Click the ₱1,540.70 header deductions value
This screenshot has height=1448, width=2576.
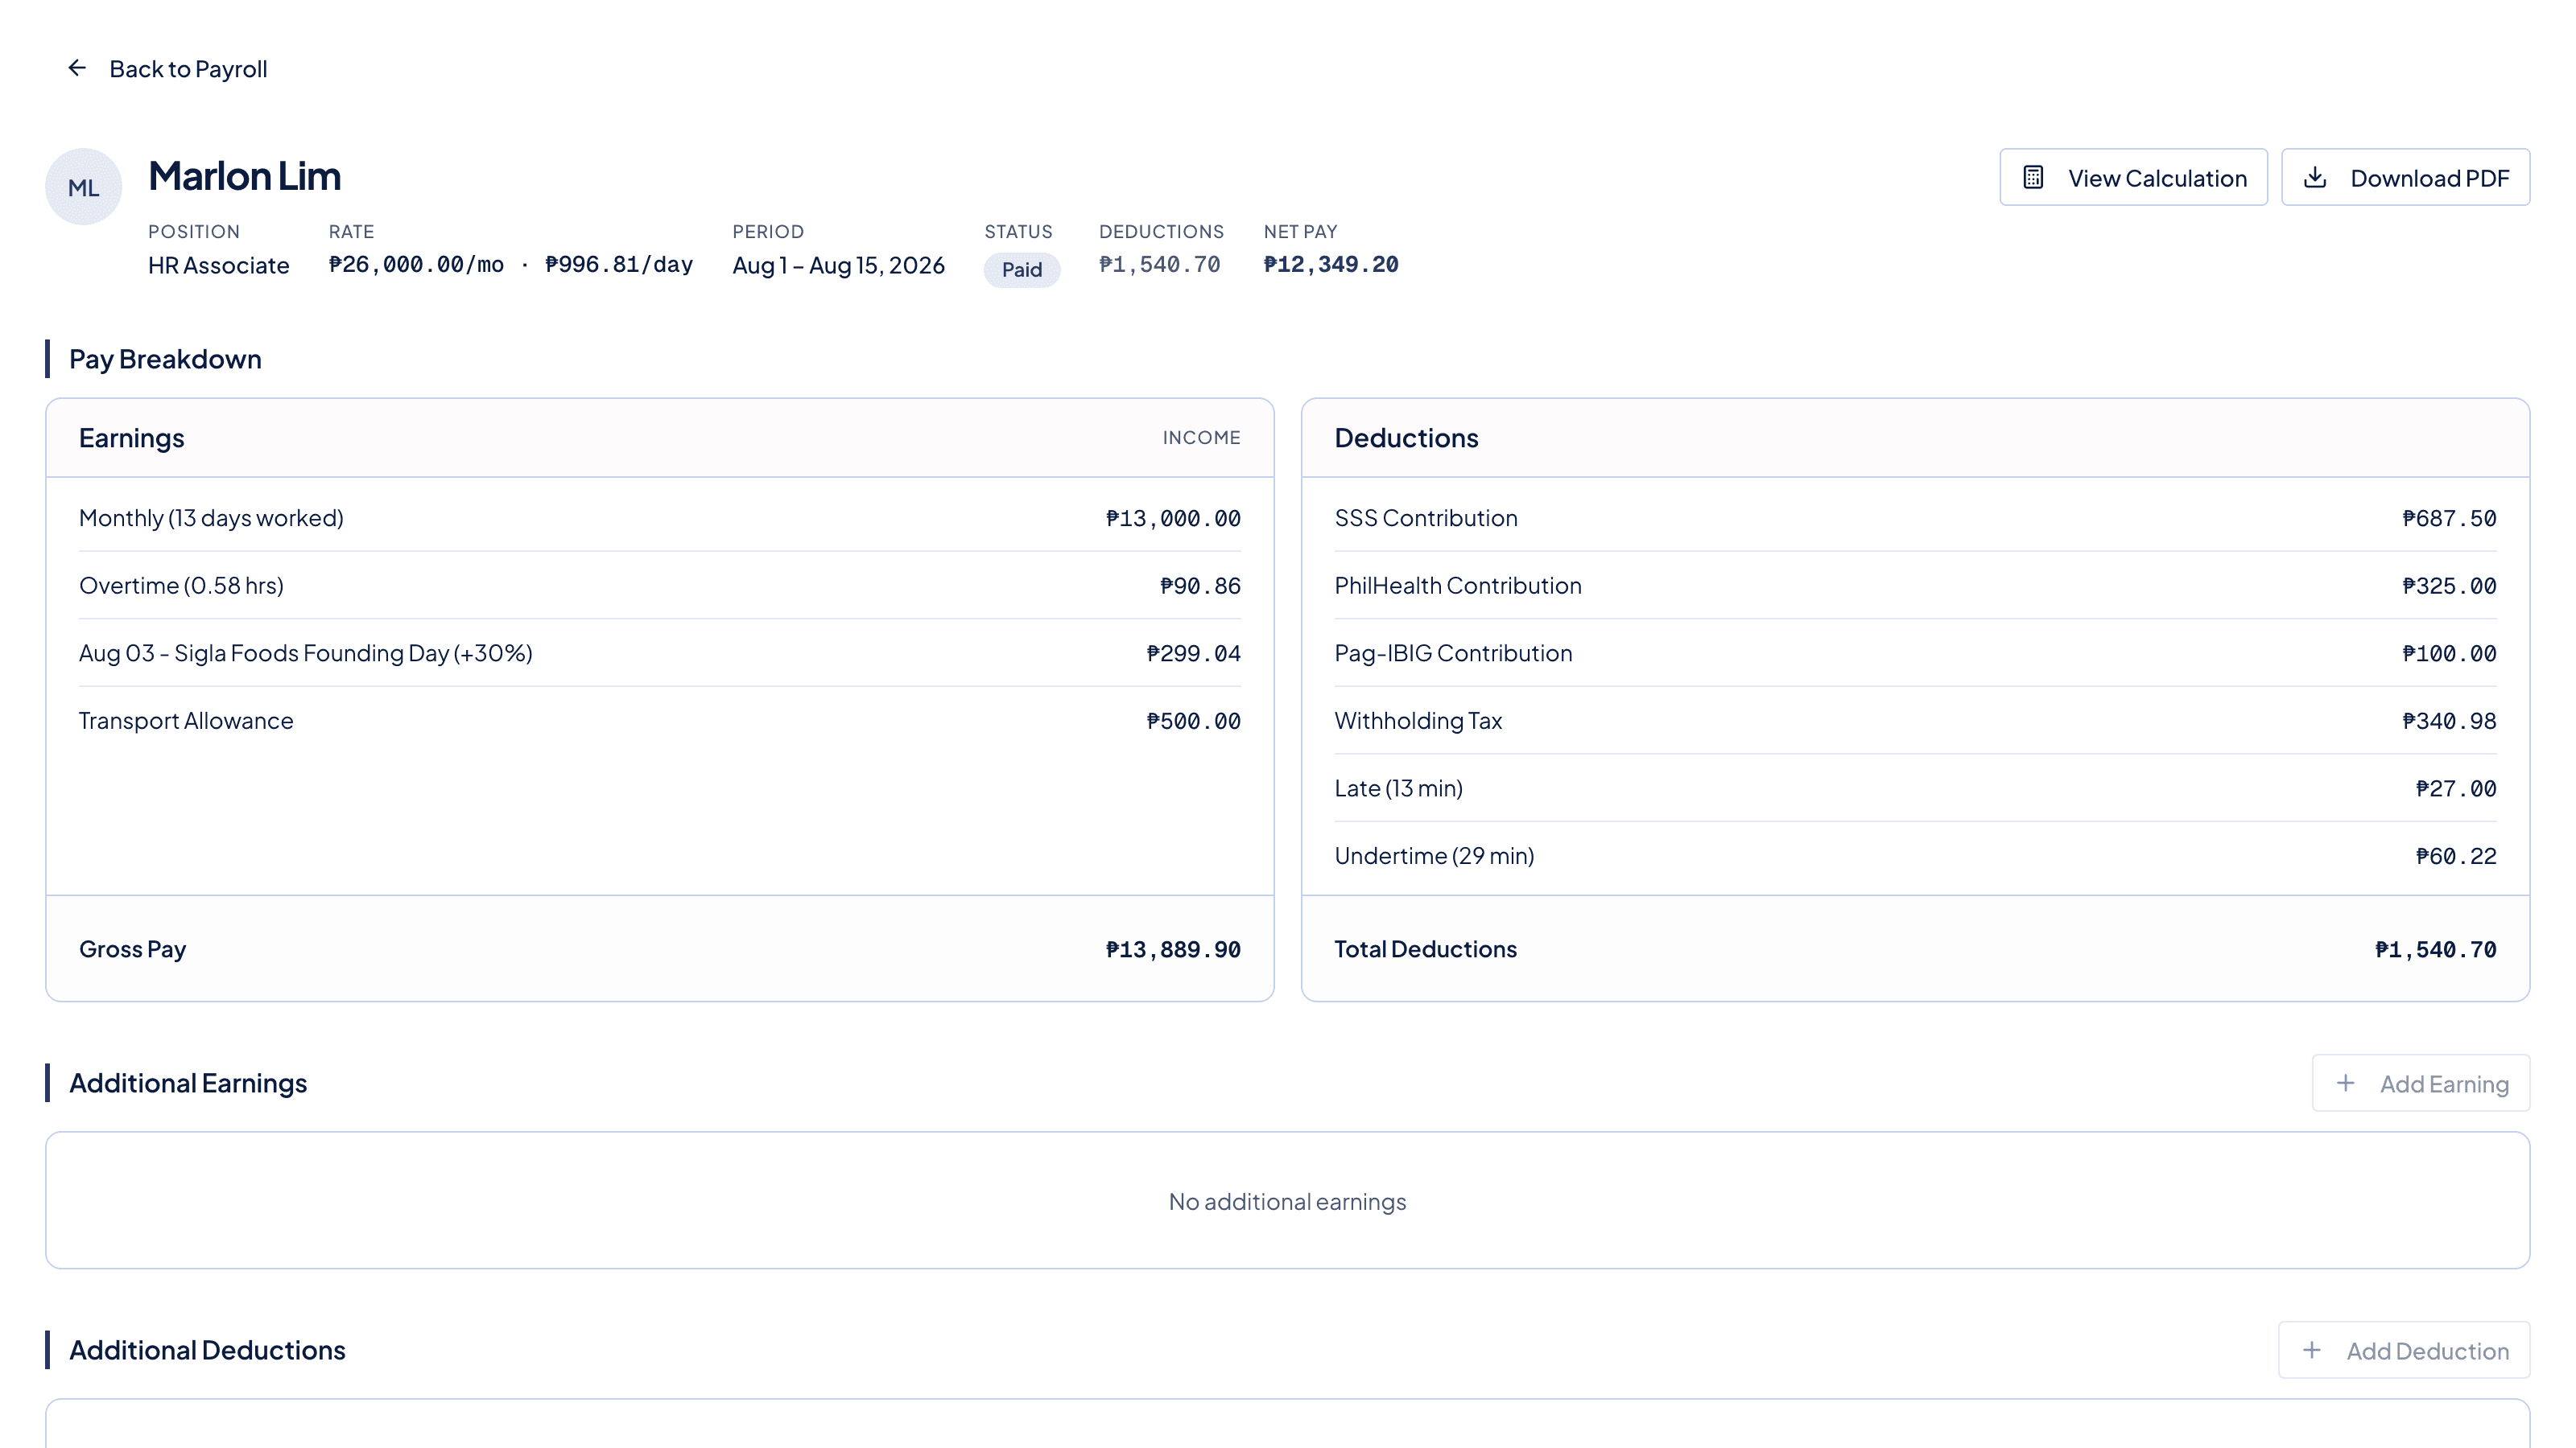coord(1159,265)
